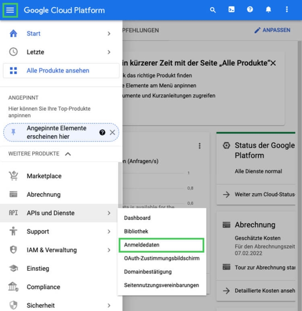Click the Marketplace cart icon
302x311 pixels.
point(13,176)
